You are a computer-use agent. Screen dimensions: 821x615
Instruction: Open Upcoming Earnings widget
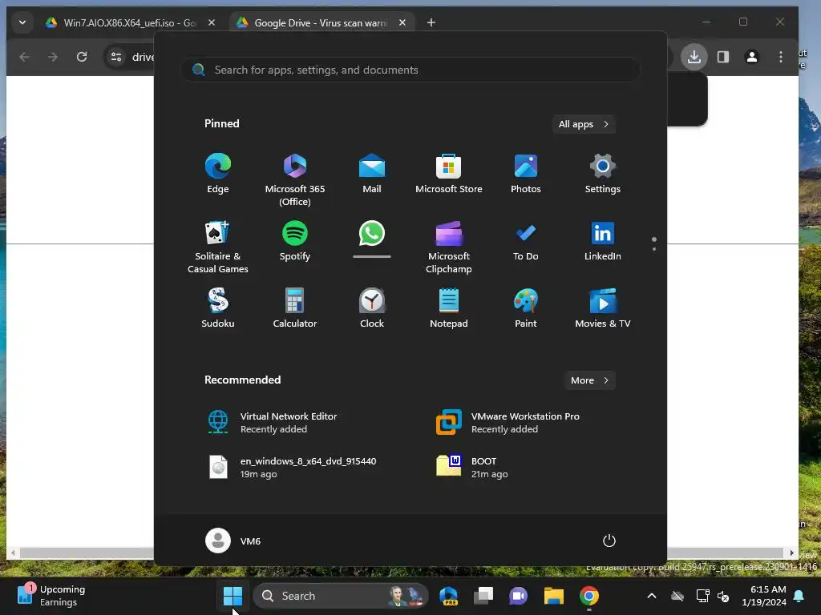[51, 596]
